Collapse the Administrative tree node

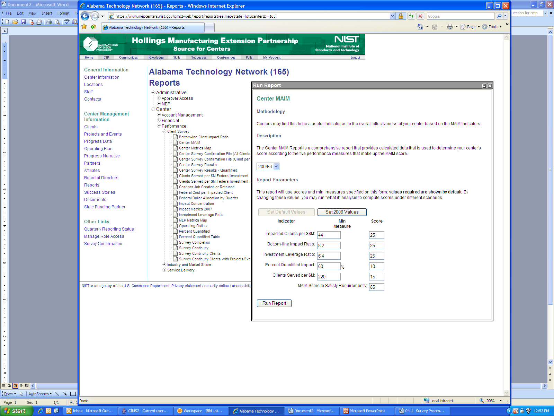tap(153, 93)
